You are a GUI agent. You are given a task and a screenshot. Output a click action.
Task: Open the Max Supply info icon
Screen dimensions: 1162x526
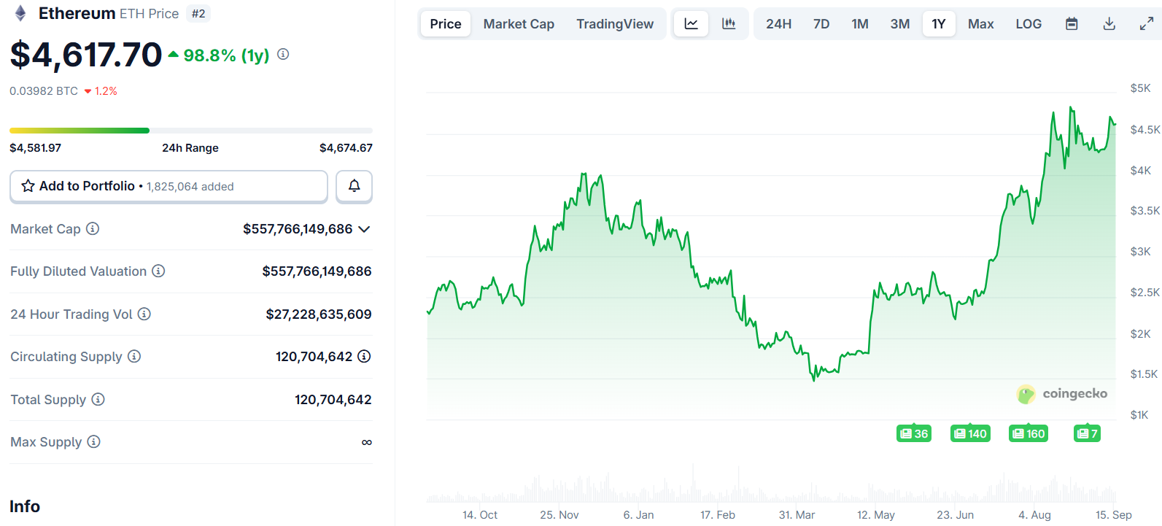click(93, 442)
